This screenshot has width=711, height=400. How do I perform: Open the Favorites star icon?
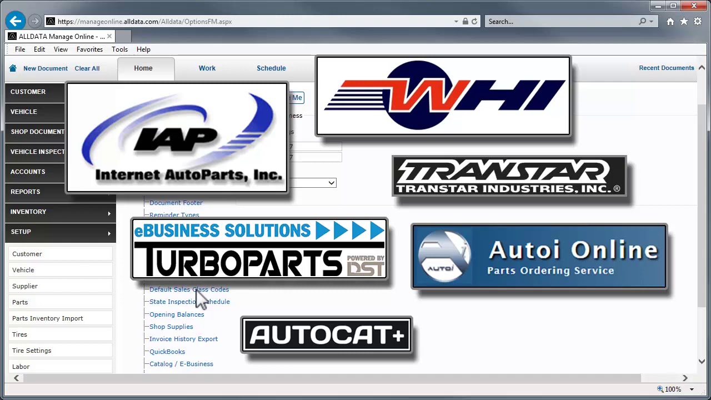click(684, 21)
